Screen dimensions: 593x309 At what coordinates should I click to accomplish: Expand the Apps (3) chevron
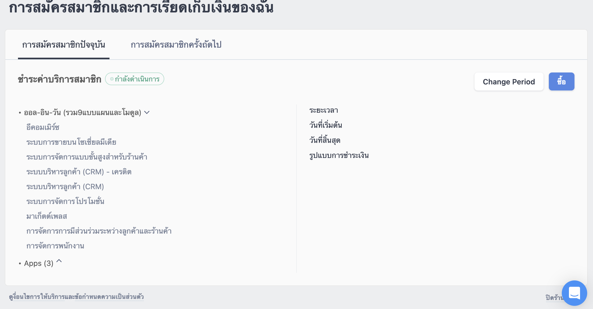pyautogui.click(x=59, y=261)
